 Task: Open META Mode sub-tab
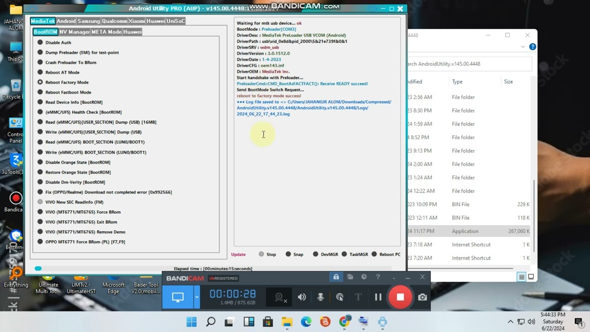[x=106, y=32]
